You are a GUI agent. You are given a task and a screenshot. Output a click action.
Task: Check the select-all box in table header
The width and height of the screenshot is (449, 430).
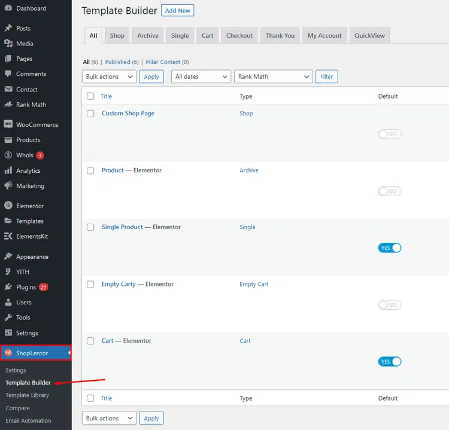[90, 96]
